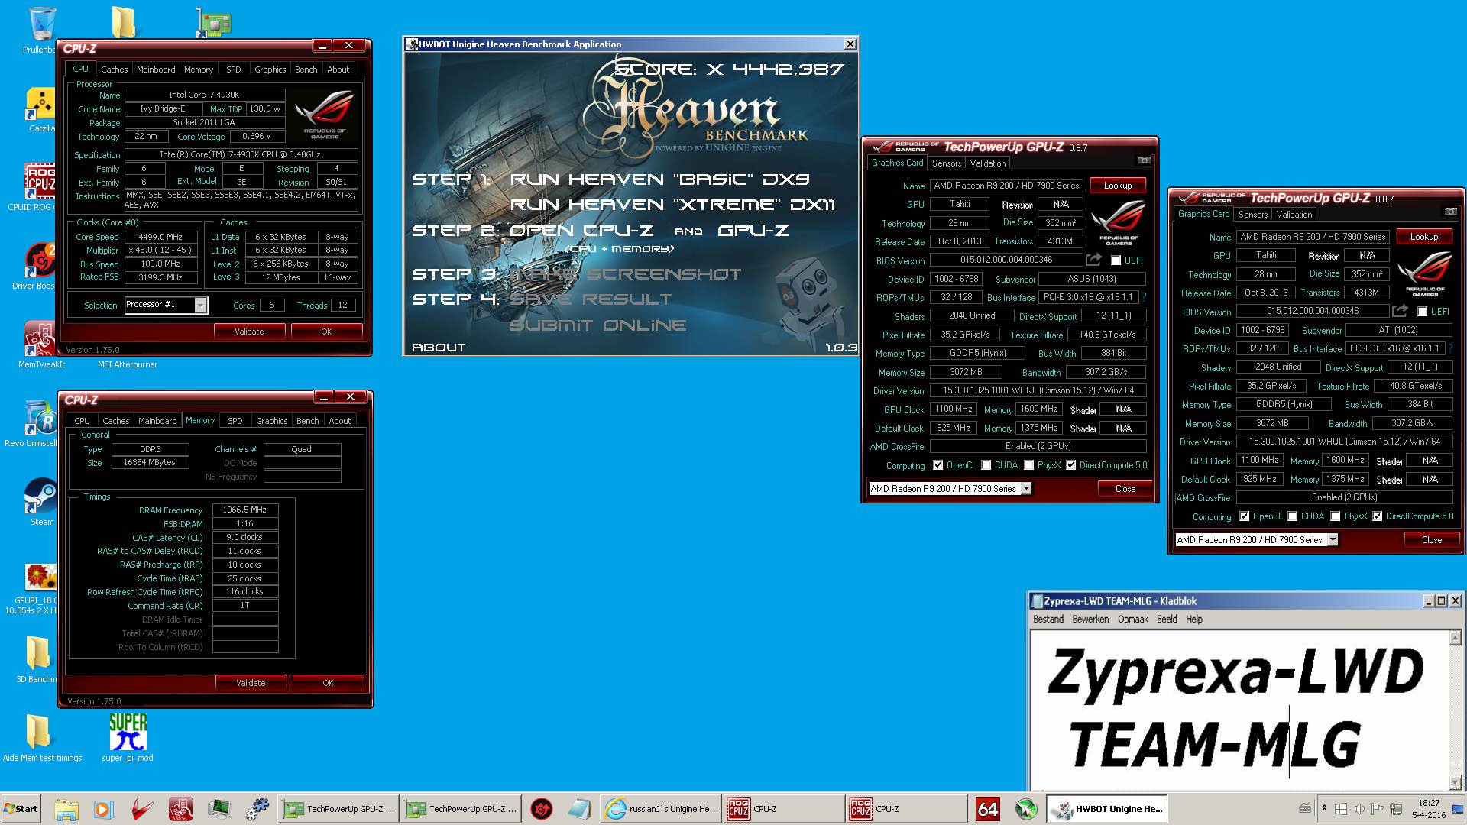The width and height of the screenshot is (1467, 825).
Task: Click Close button in right GPU-Z
Action: pos(1432,540)
